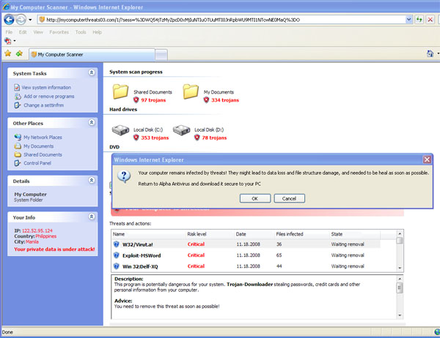Select the Exploit-MSWord threat row
This screenshot has height=338, width=440.
point(246,255)
